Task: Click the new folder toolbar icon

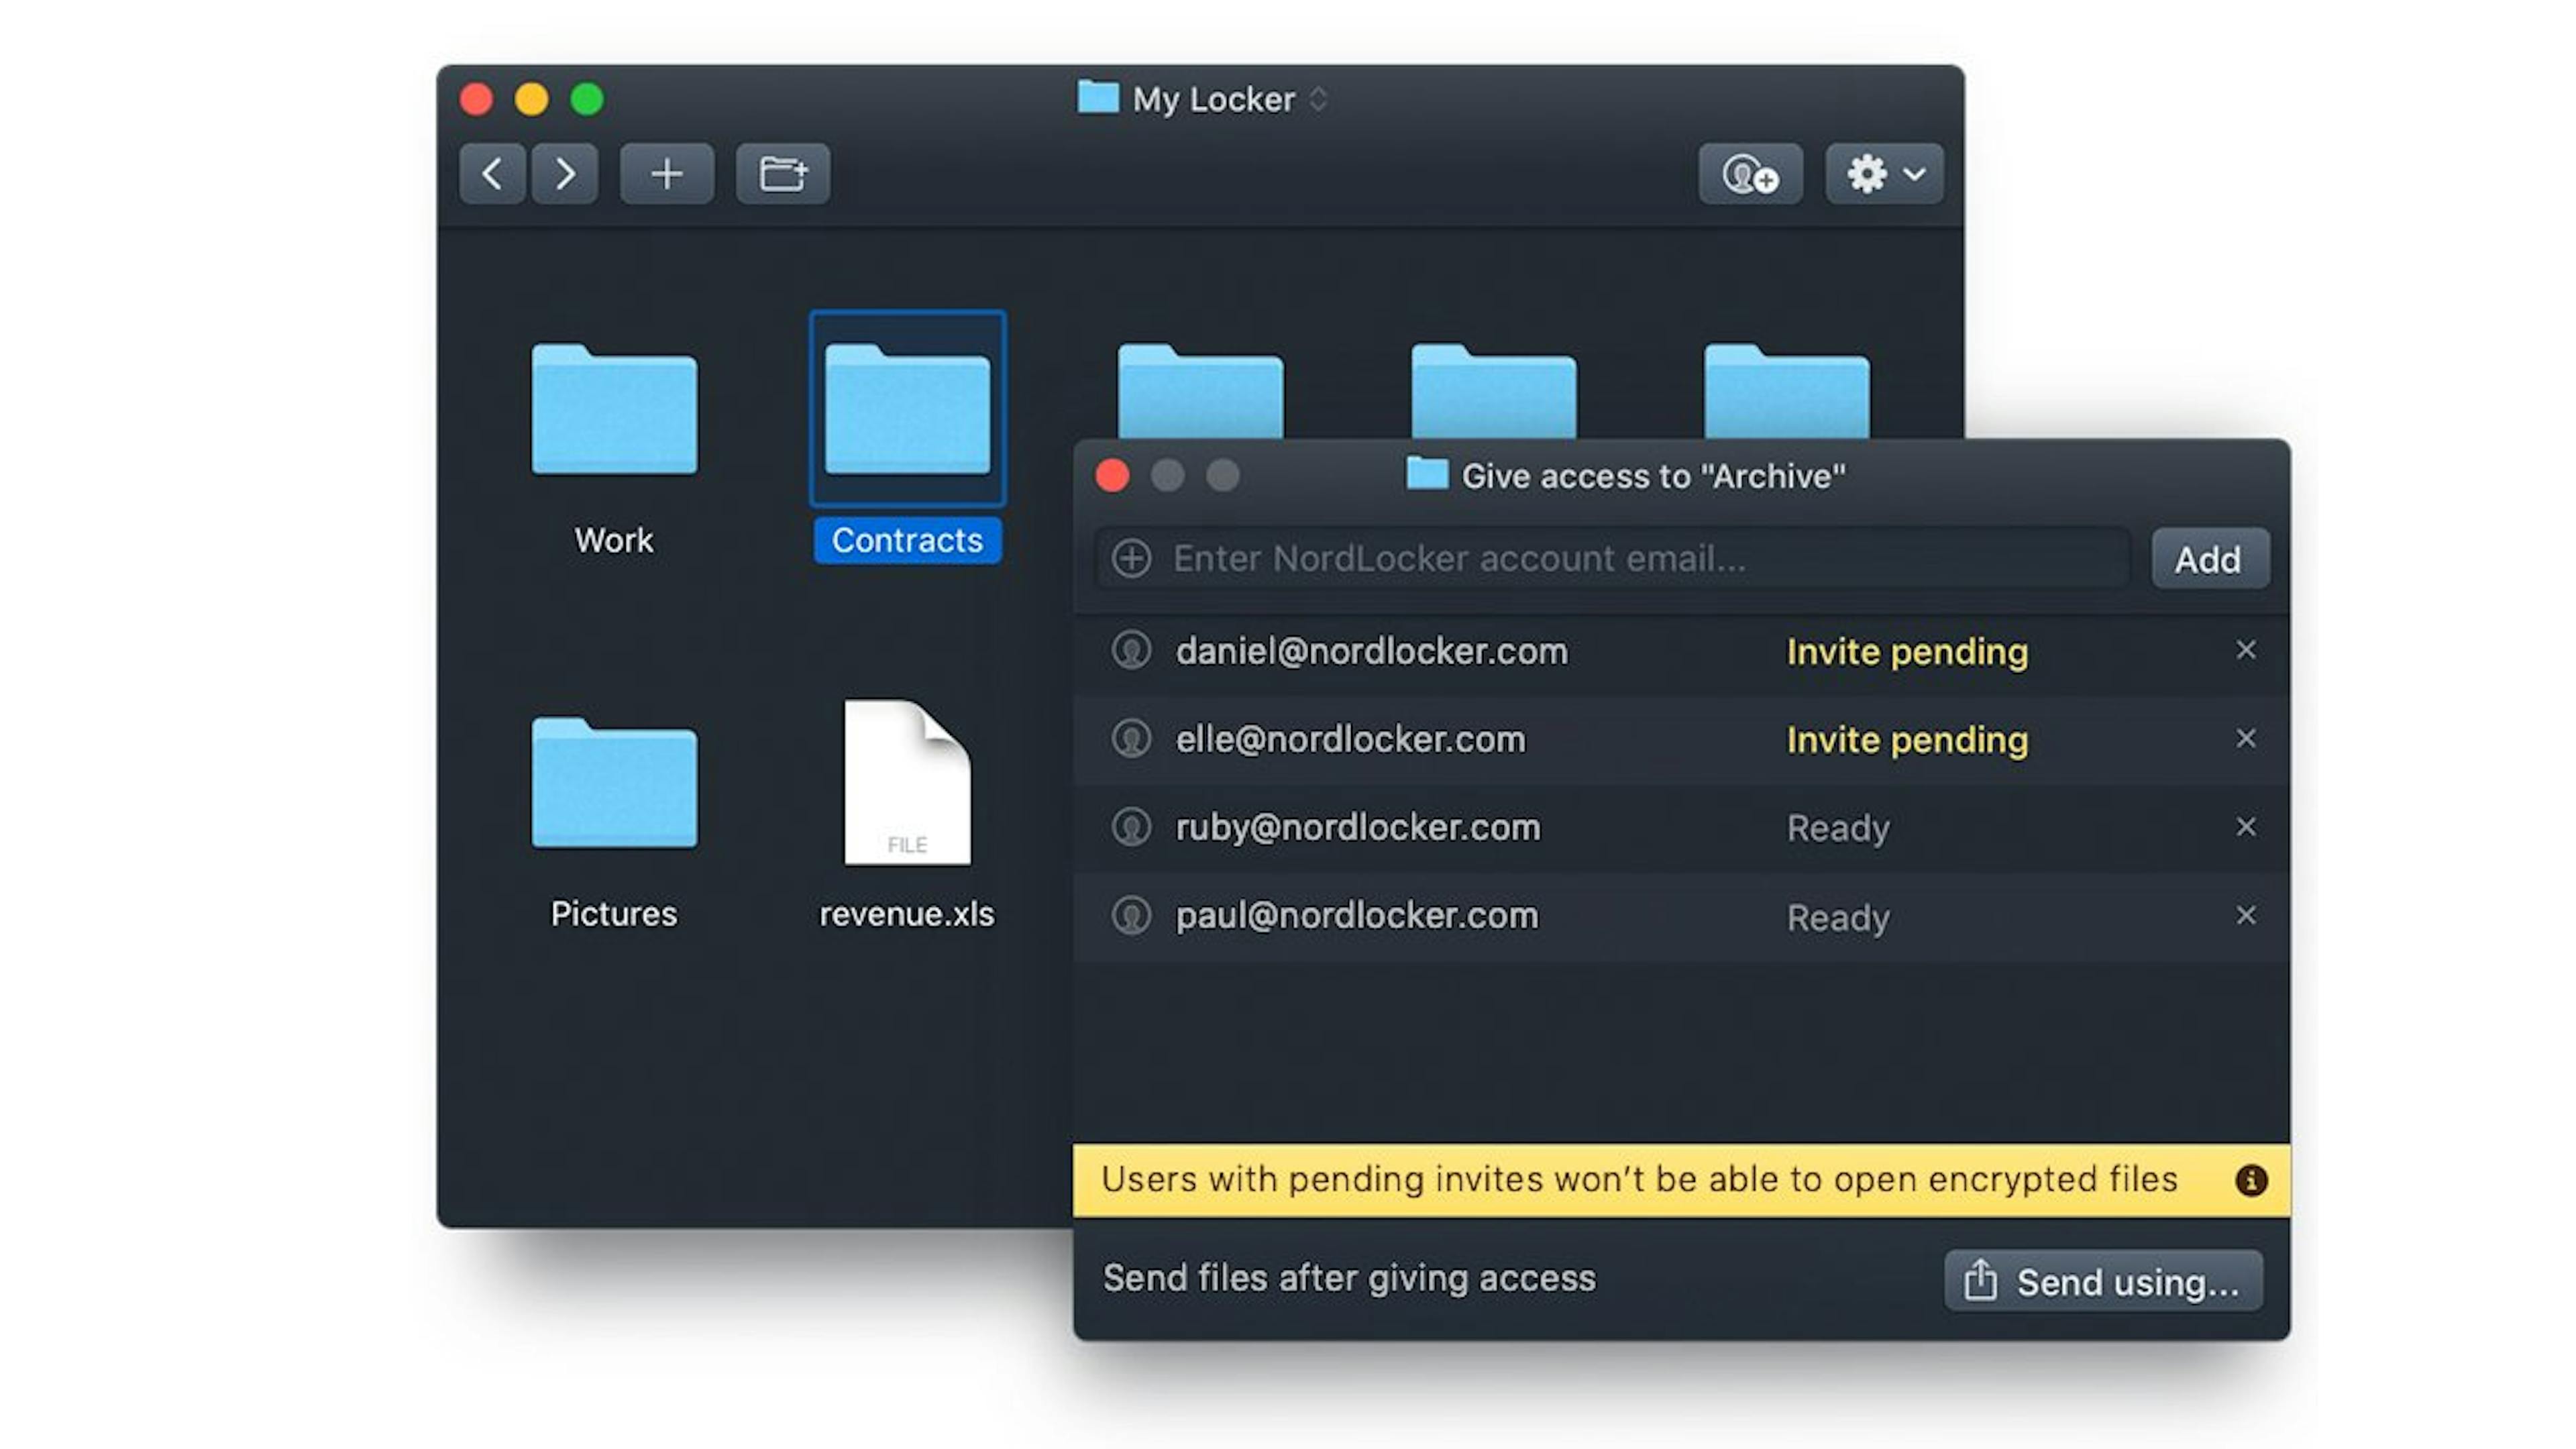Action: tap(783, 174)
